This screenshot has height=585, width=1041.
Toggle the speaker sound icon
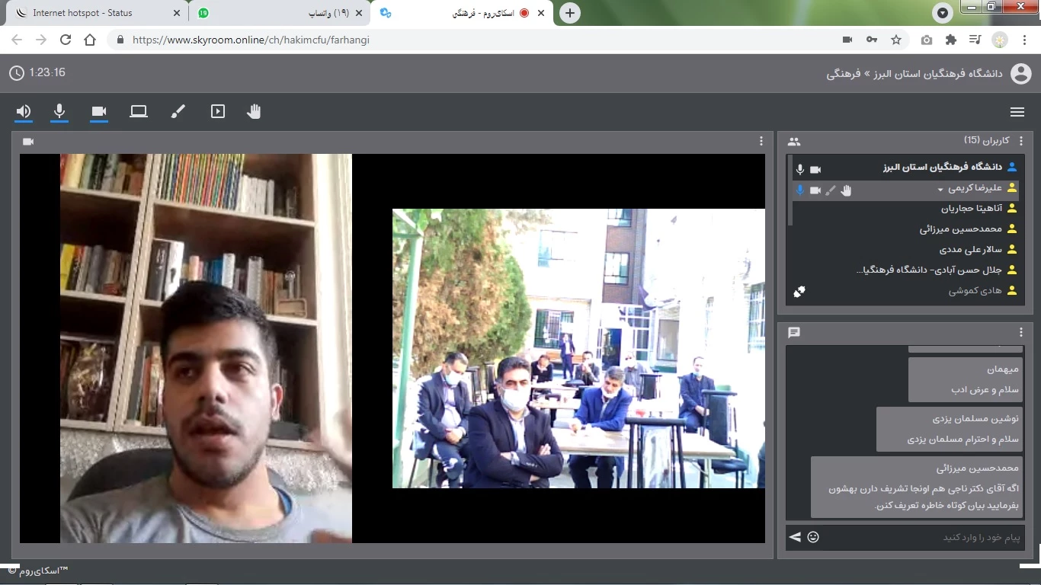(24, 112)
